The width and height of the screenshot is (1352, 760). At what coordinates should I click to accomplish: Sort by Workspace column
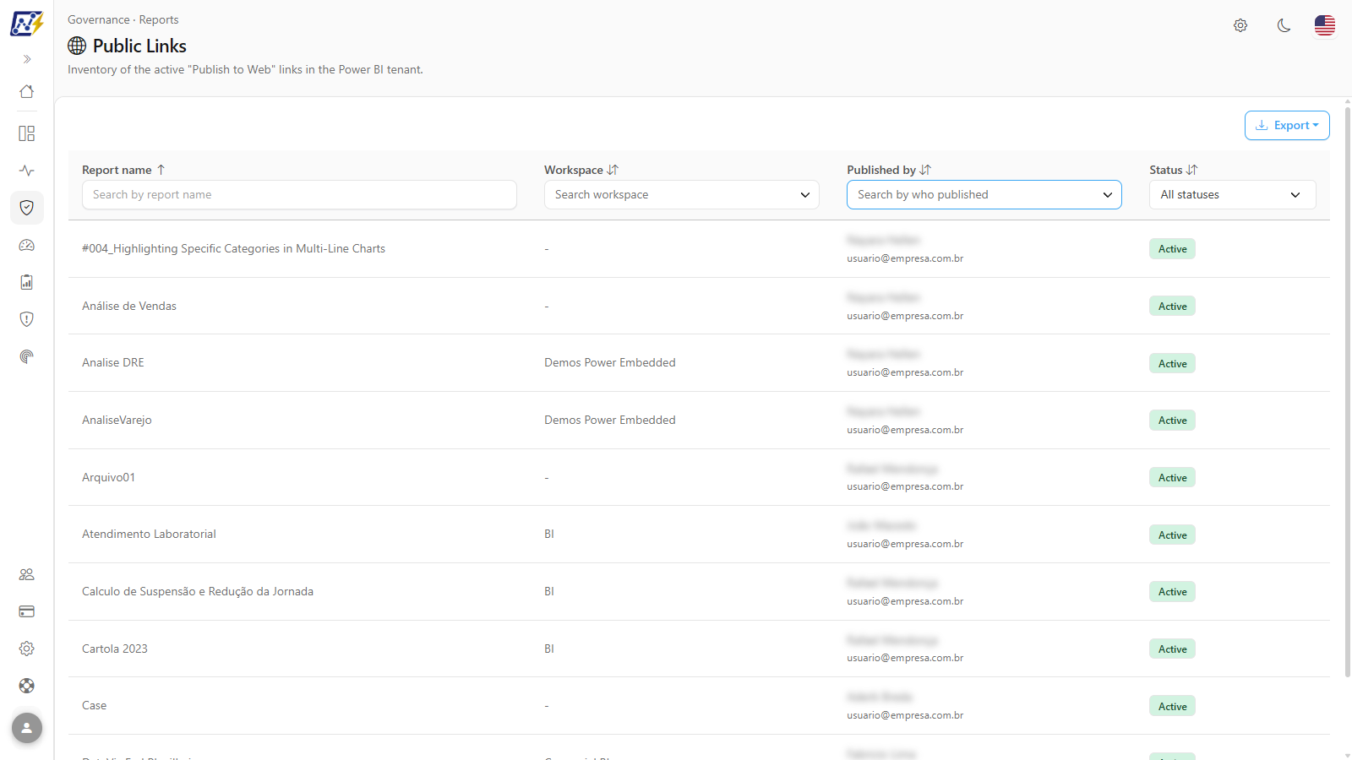pos(581,170)
